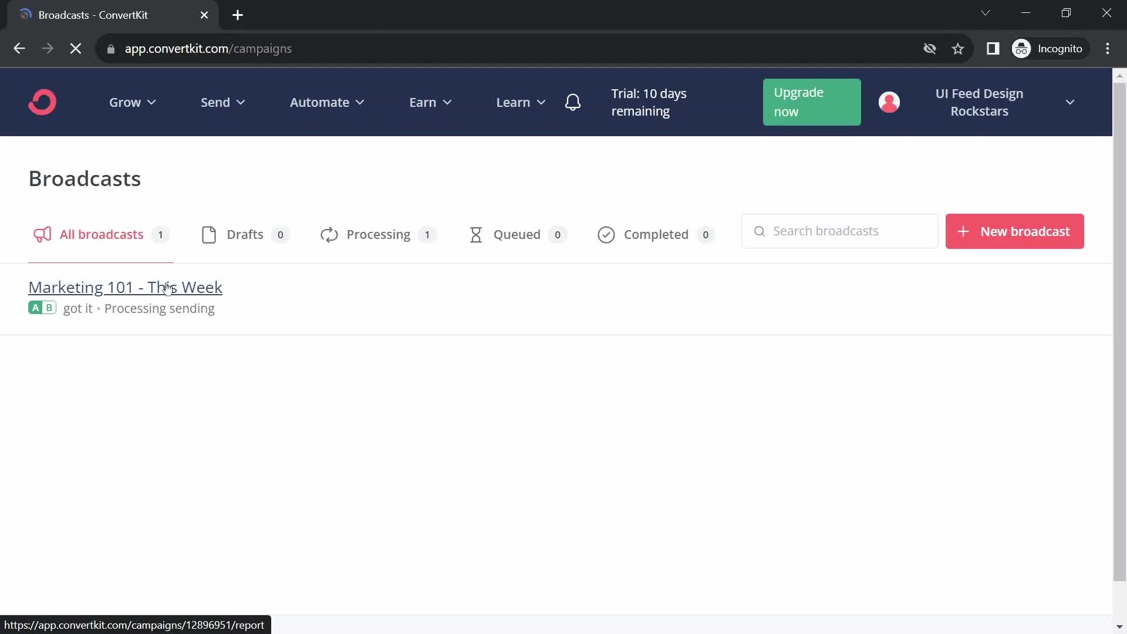This screenshot has width=1127, height=634.
Task: Click the bell notification icon
Action: pos(574,102)
